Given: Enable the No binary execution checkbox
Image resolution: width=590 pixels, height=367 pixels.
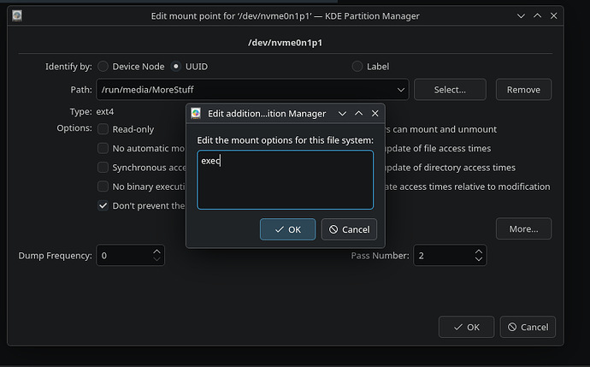Looking at the screenshot, I should coord(103,186).
